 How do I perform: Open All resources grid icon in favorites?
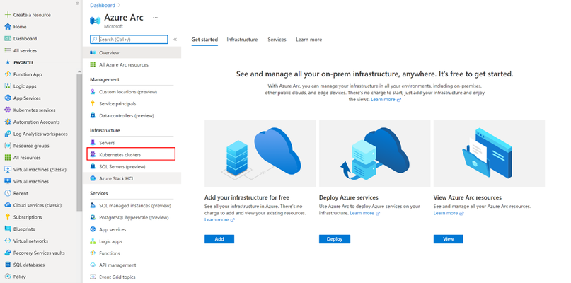tap(7, 158)
